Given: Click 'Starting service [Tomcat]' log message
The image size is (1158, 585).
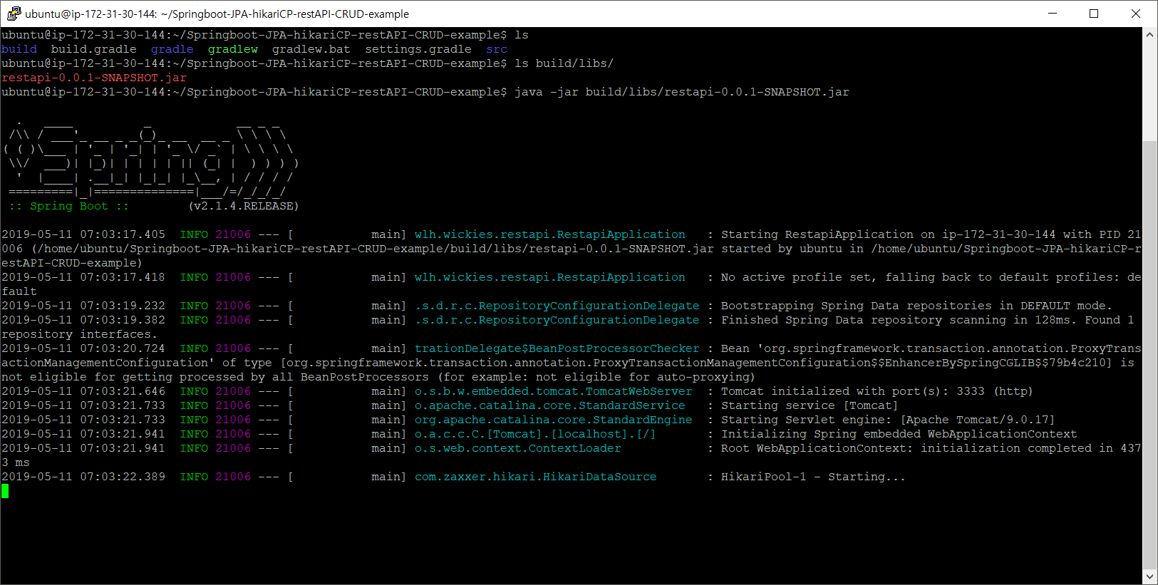Looking at the screenshot, I should pos(810,405).
